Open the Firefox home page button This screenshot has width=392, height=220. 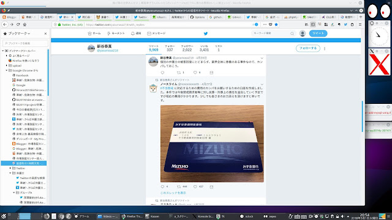coord(24,24)
